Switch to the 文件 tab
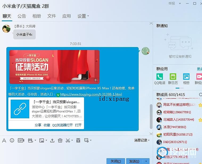The image size is (202, 164). pos(52,16)
